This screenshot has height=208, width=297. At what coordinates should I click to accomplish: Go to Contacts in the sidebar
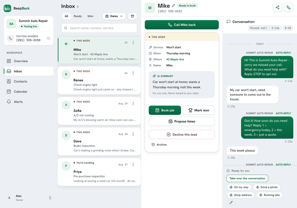[x=28, y=81]
